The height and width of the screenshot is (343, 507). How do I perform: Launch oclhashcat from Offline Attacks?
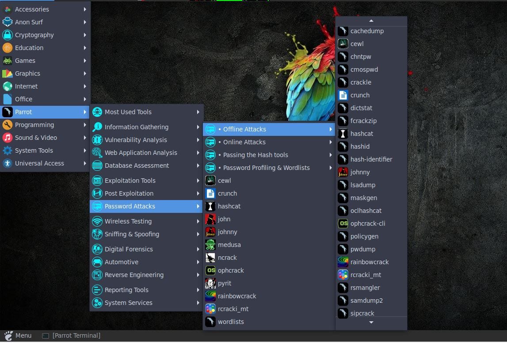(371, 211)
